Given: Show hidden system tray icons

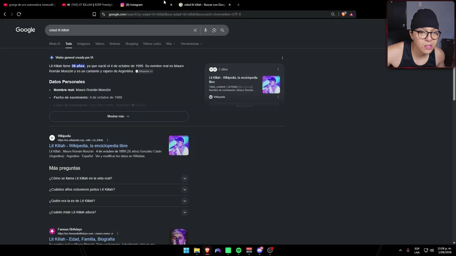Looking at the screenshot, I should [x=400, y=250].
